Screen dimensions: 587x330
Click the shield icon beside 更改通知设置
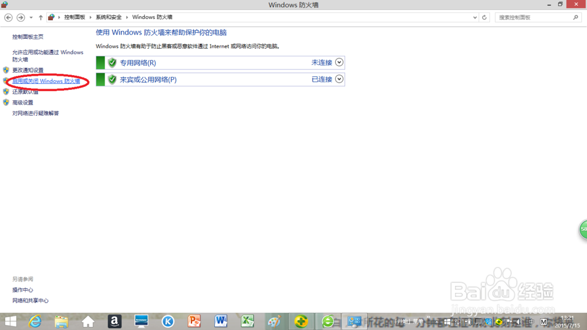click(6, 70)
